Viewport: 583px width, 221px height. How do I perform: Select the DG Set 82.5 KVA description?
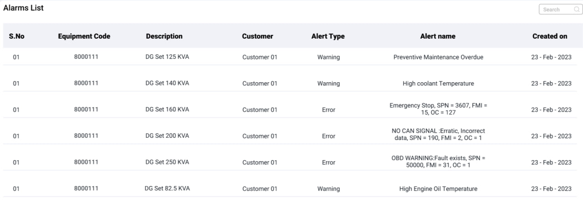[167, 188]
